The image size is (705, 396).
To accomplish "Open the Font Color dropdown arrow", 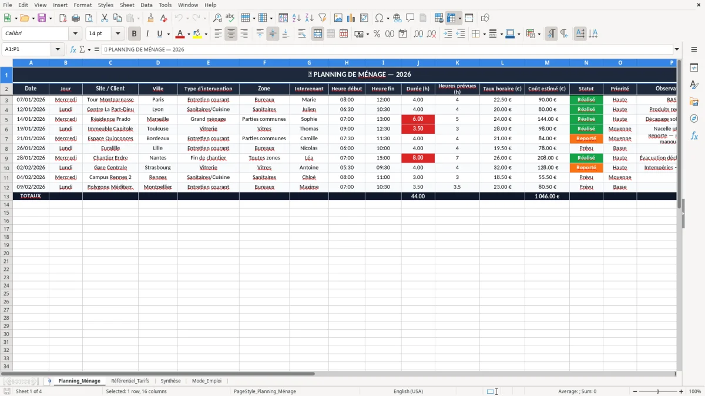I will click(x=189, y=34).
